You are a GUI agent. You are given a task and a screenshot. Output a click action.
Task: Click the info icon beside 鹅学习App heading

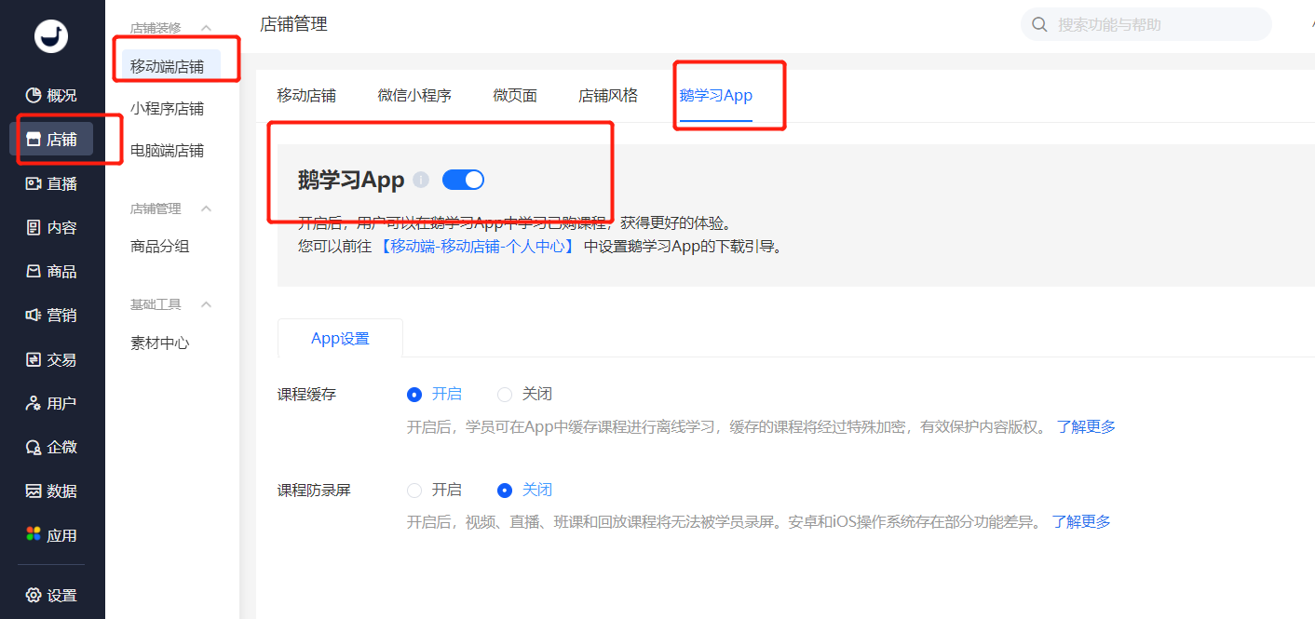[421, 180]
